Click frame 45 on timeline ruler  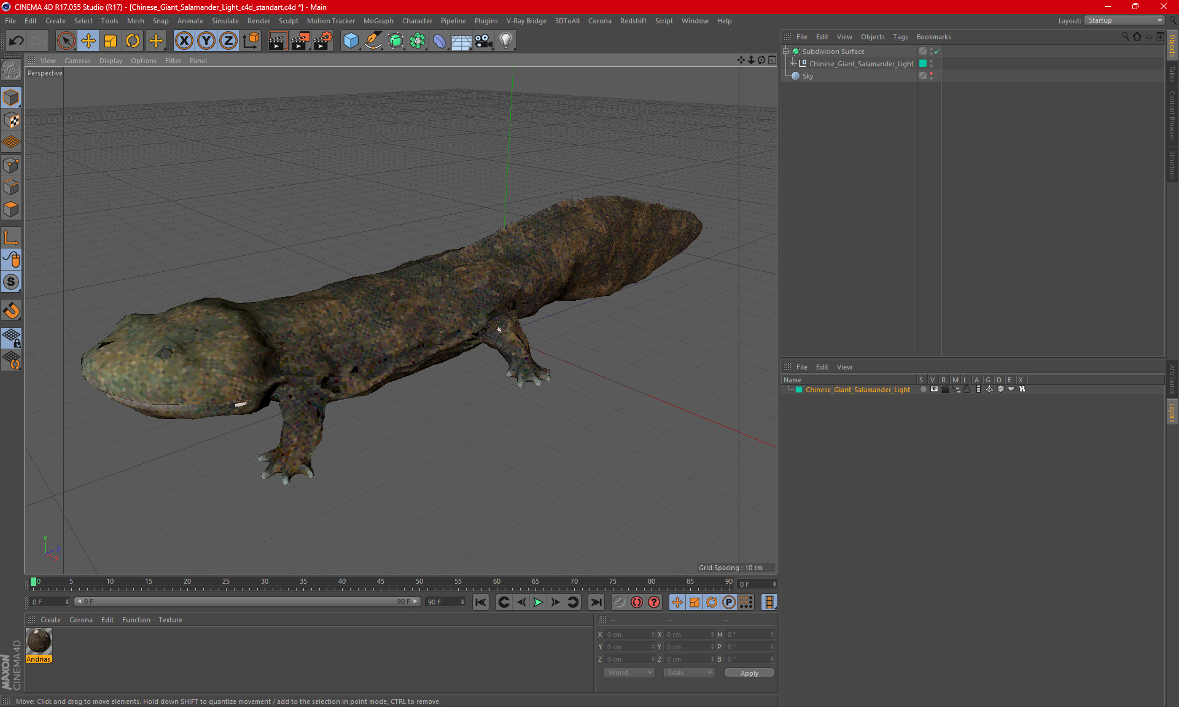381,583
